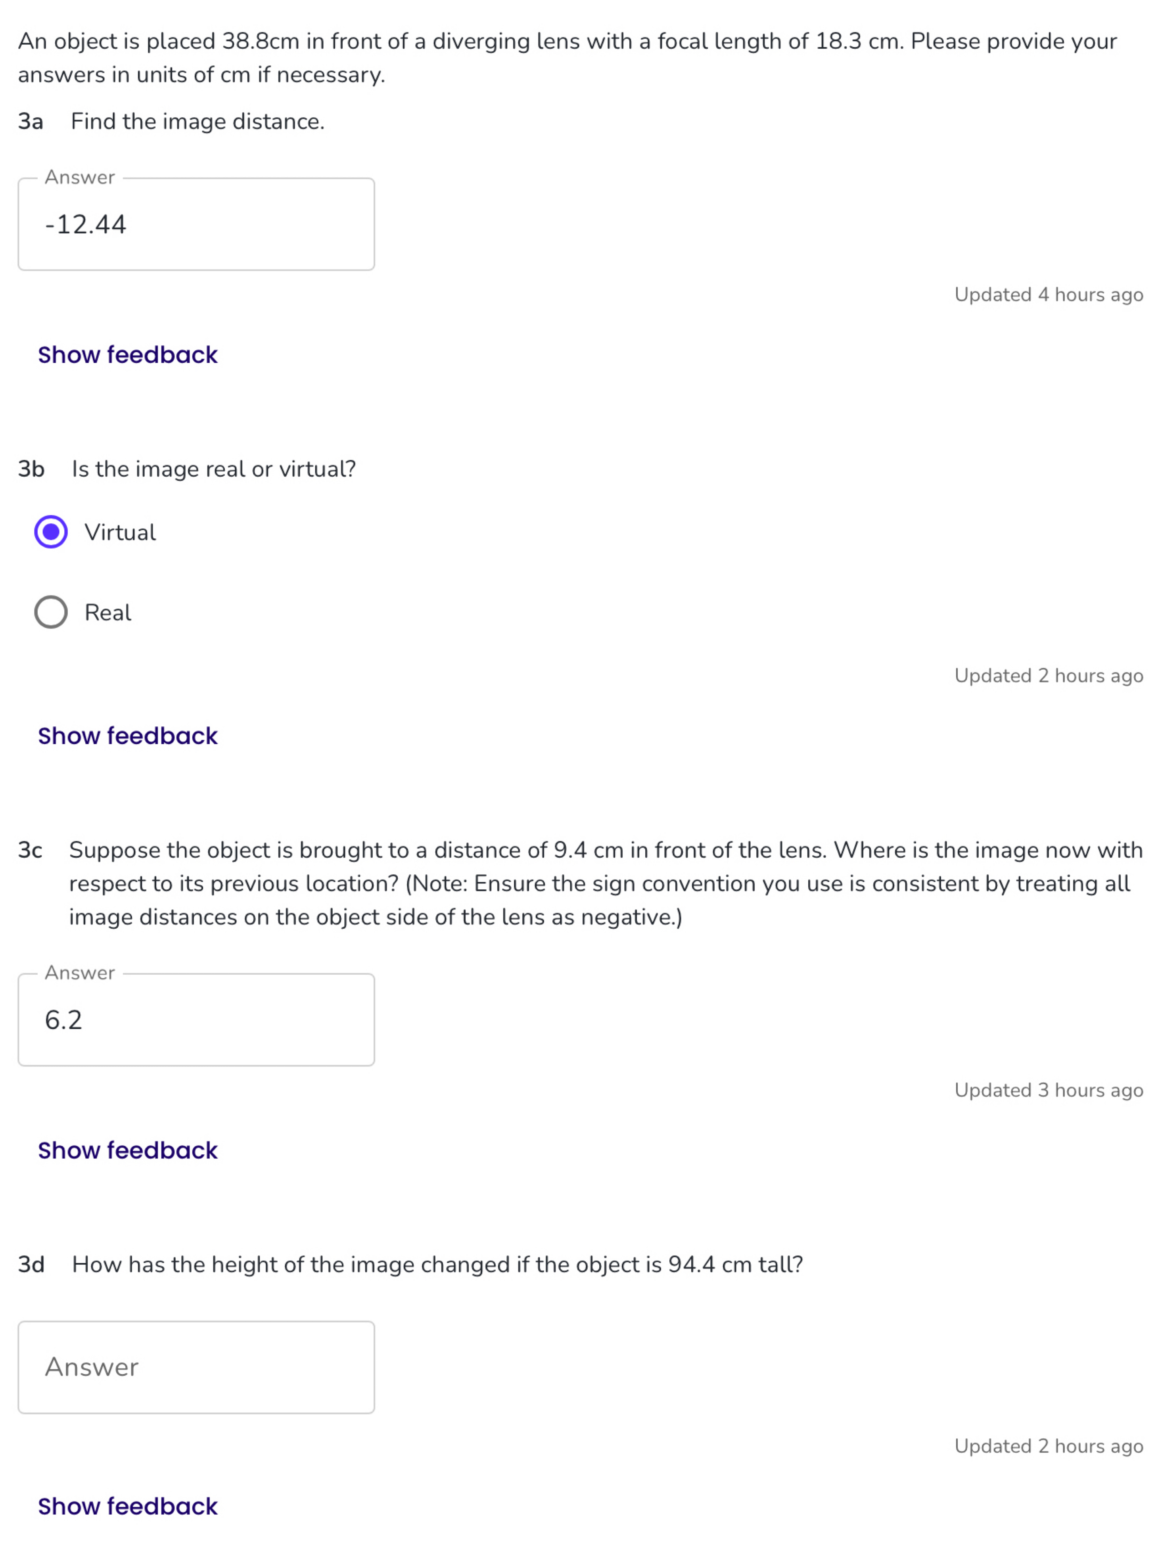Open feedback below the 6.2 answer
The width and height of the screenshot is (1159, 1552).
(127, 1150)
